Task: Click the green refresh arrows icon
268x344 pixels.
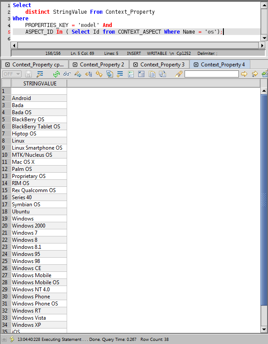Action: pos(57,74)
